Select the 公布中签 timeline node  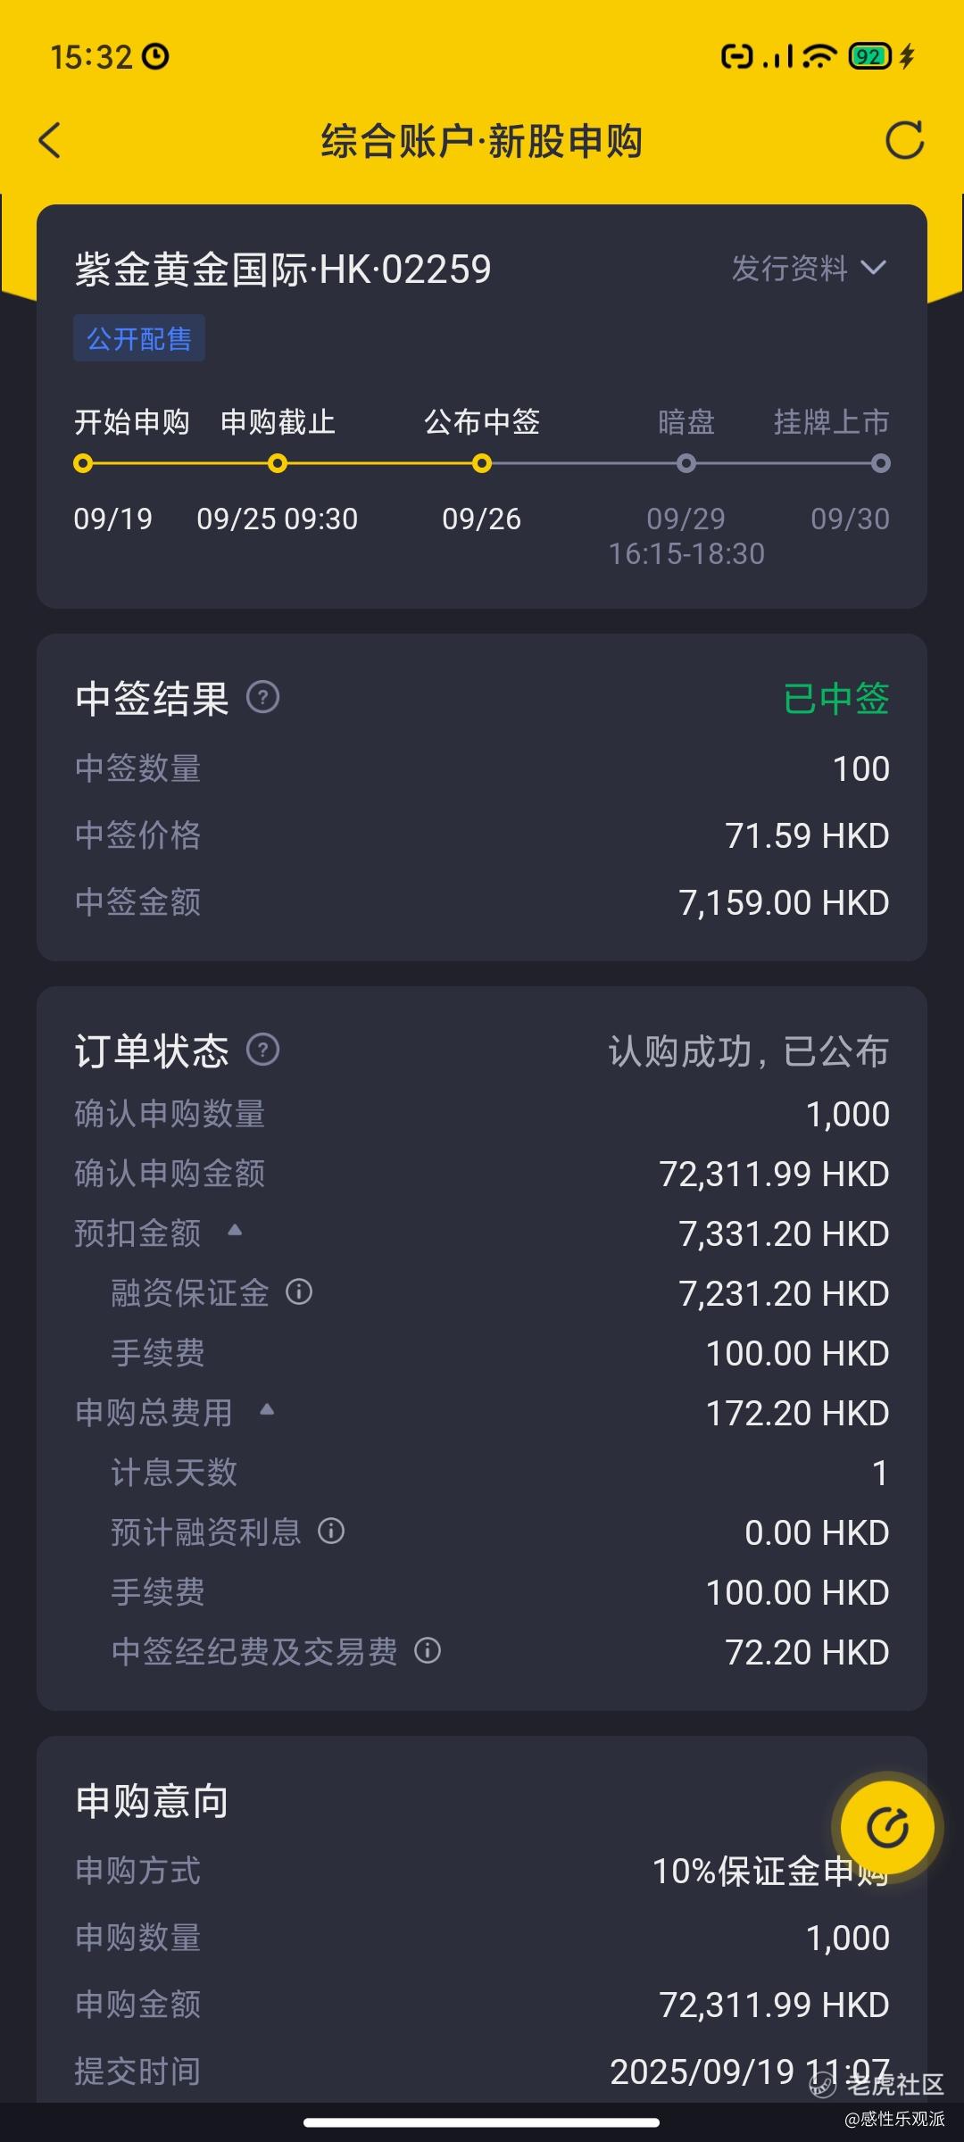pyautogui.click(x=482, y=463)
